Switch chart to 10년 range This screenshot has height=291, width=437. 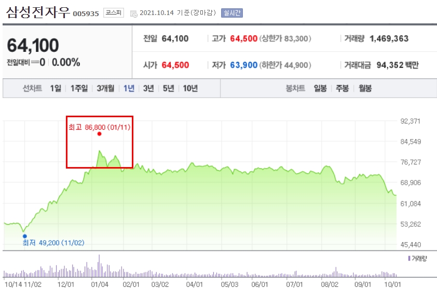click(190, 89)
